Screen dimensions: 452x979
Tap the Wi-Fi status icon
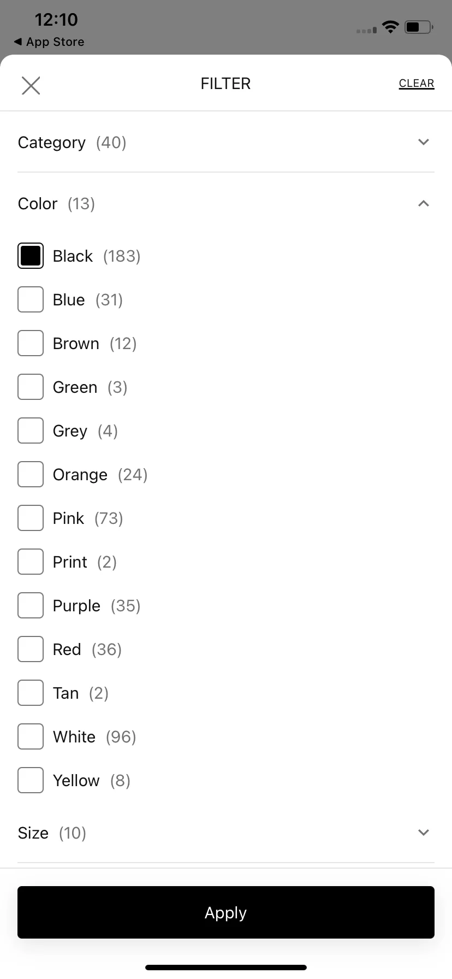point(390,27)
